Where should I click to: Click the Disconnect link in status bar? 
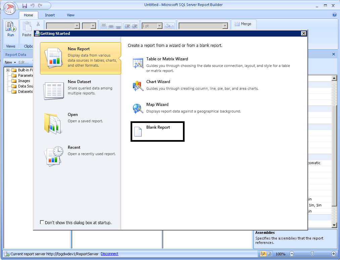(109, 254)
